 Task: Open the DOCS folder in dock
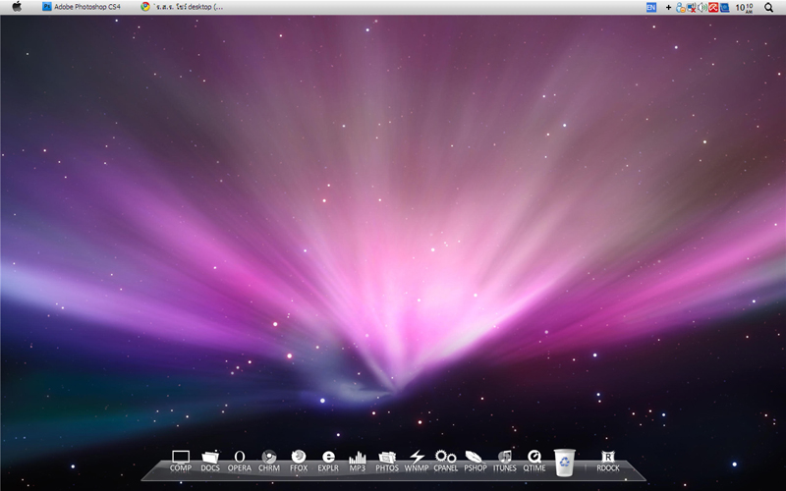pyautogui.click(x=210, y=461)
